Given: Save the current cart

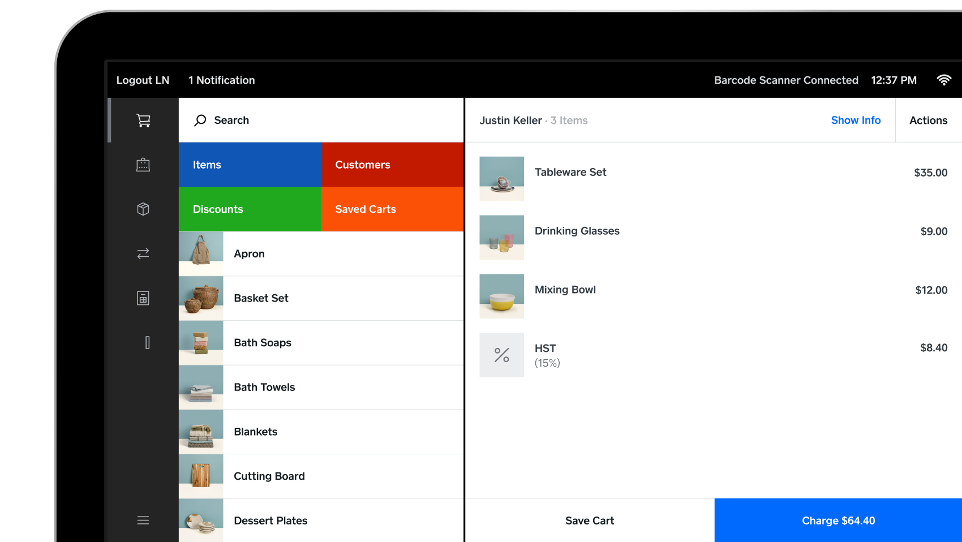Looking at the screenshot, I should click(589, 520).
